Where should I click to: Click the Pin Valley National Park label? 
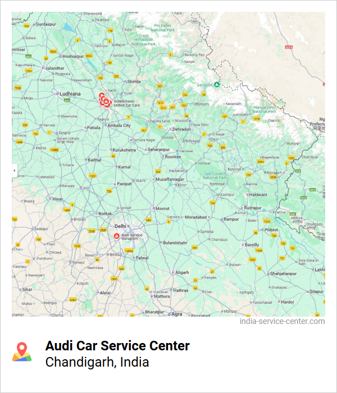tap(163, 28)
